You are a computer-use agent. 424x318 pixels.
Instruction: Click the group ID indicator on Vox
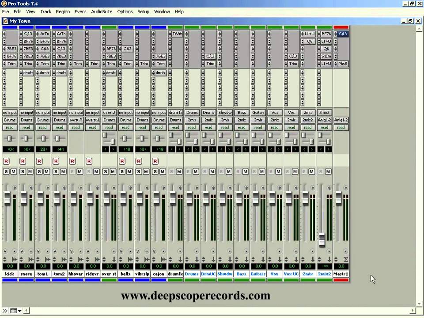click(279, 252)
